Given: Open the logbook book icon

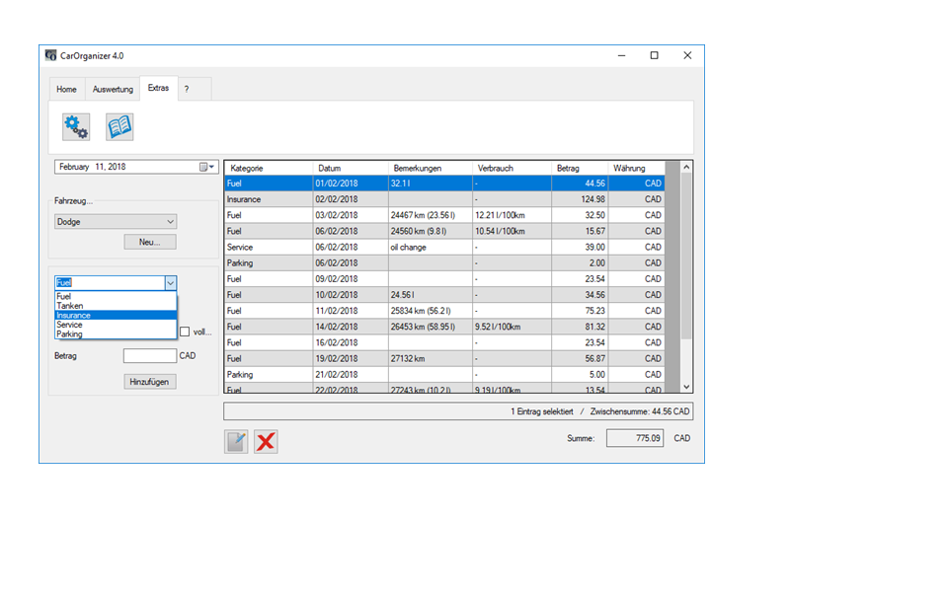Looking at the screenshot, I should point(119,126).
